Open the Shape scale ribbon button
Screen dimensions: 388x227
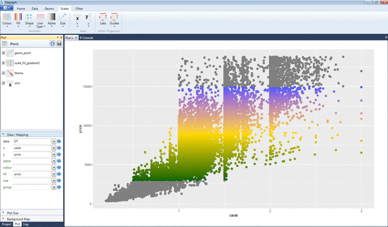pos(29,20)
